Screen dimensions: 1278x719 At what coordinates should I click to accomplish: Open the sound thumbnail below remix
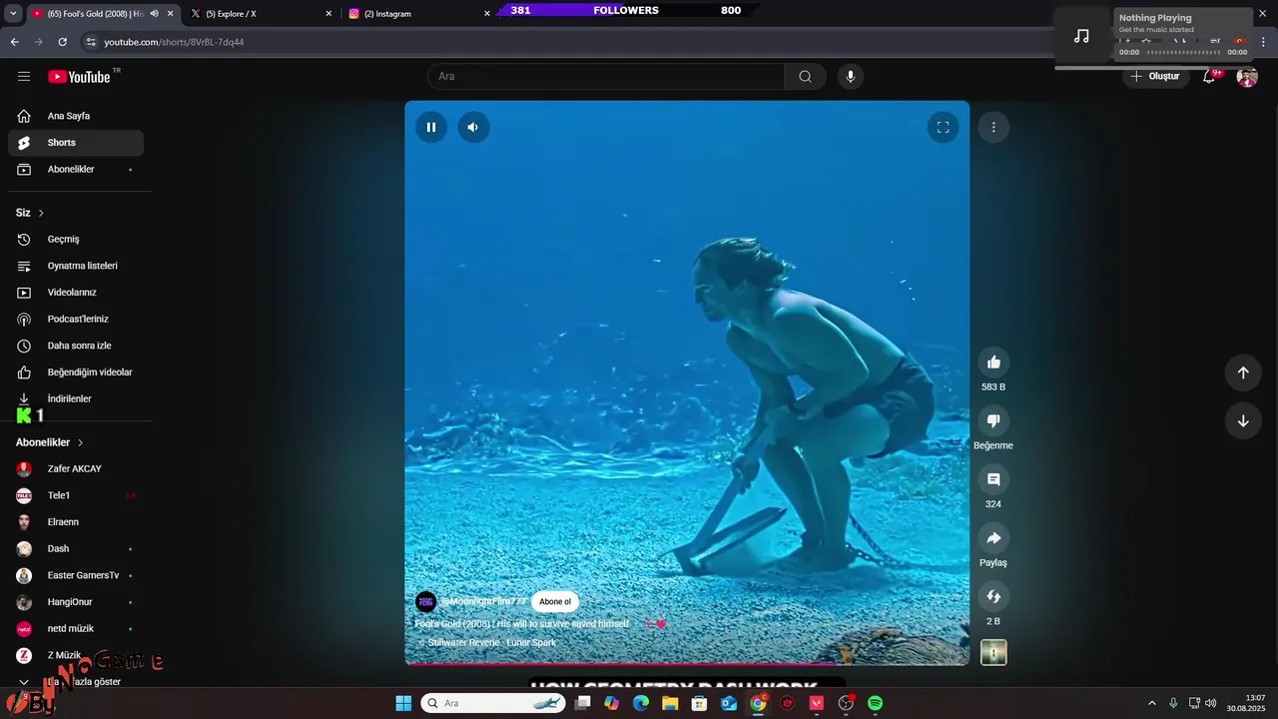[x=993, y=652]
